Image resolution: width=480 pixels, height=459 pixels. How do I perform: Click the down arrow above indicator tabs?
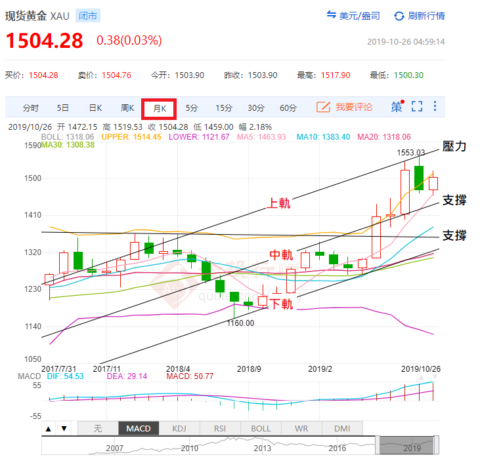(x=64, y=429)
